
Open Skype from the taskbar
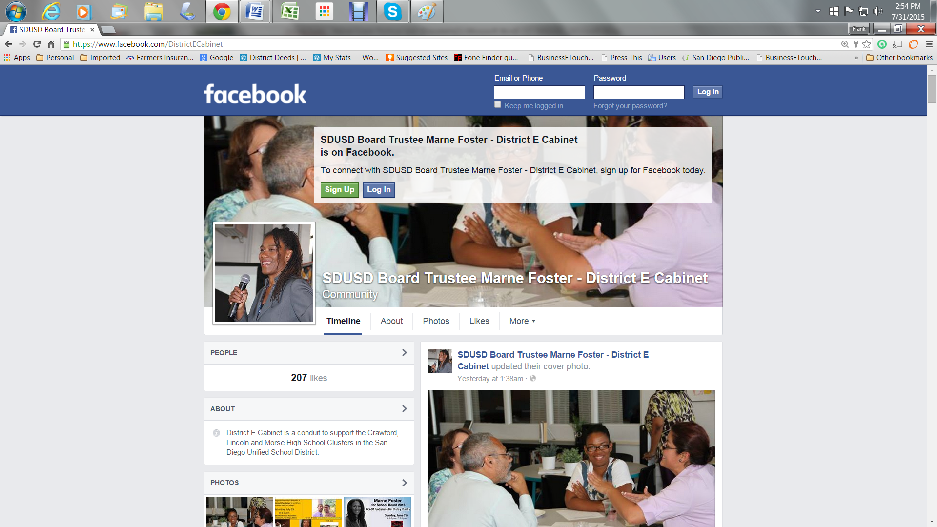pos(392,11)
